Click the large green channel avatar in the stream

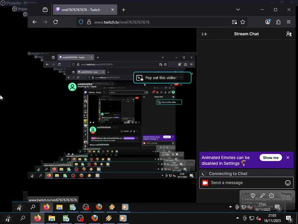pyautogui.click(x=72, y=87)
